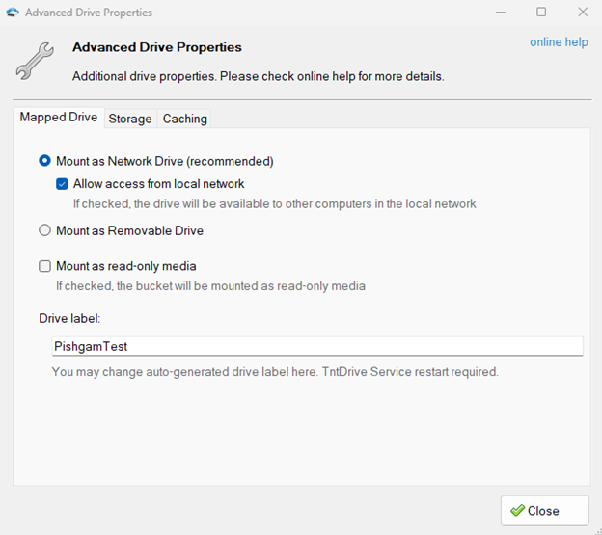Click the Mount as read-only media label

pyautogui.click(x=126, y=266)
